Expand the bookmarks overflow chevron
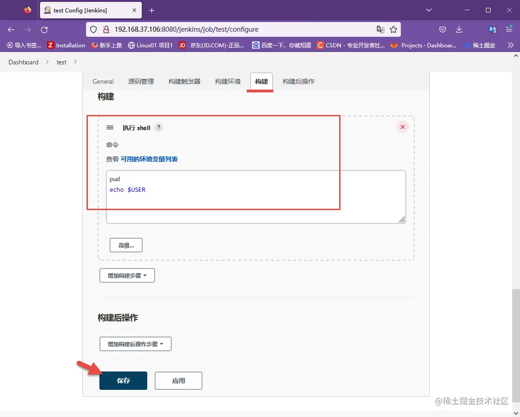The width and height of the screenshot is (520, 417). pyautogui.click(x=510, y=45)
